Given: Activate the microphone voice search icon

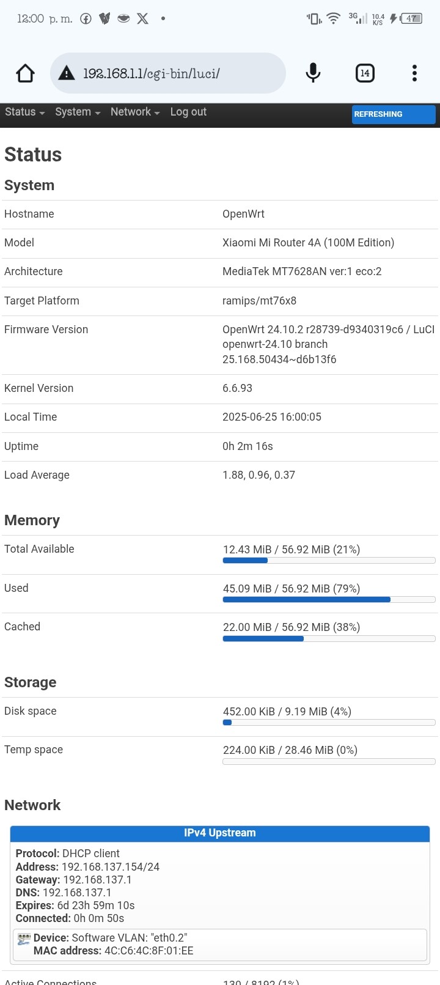Looking at the screenshot, I should [x=313, y=73].
